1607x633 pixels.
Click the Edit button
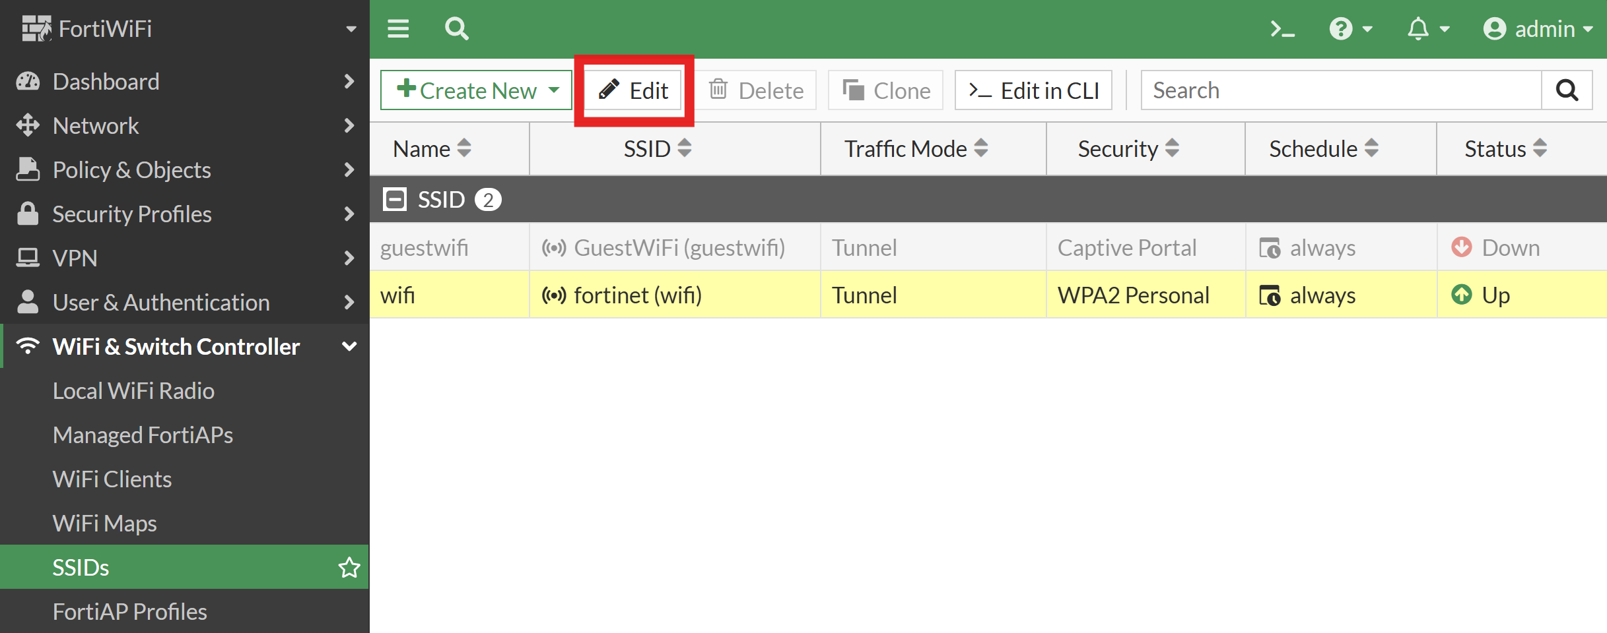coord(634,90)
